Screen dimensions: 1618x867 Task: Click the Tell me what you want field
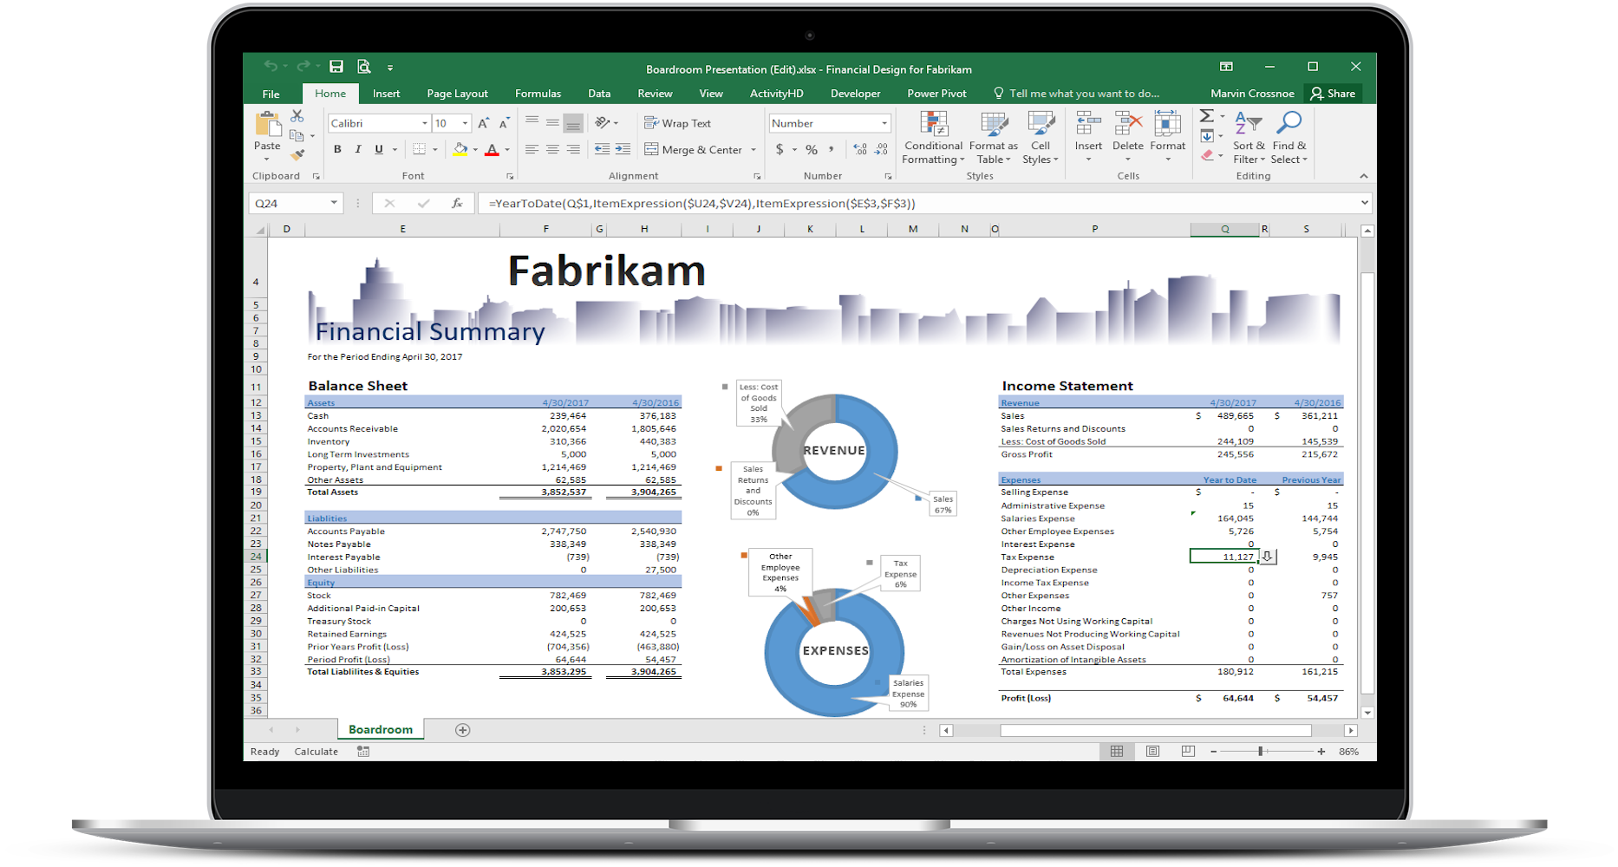[1083, 94]
